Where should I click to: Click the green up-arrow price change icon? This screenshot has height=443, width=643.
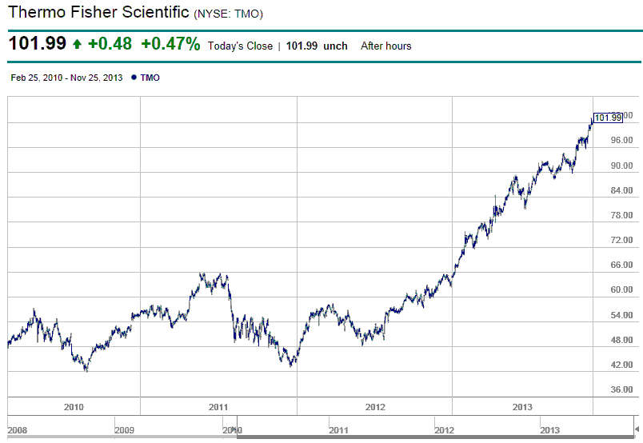77,44
